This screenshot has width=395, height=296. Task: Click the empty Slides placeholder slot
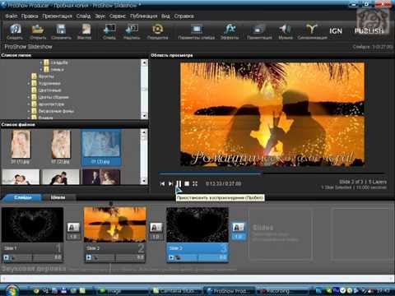[x=280, y=234]
